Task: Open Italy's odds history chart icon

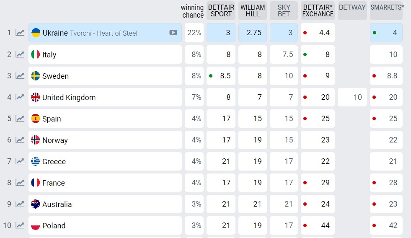Action: pos(20,54)
